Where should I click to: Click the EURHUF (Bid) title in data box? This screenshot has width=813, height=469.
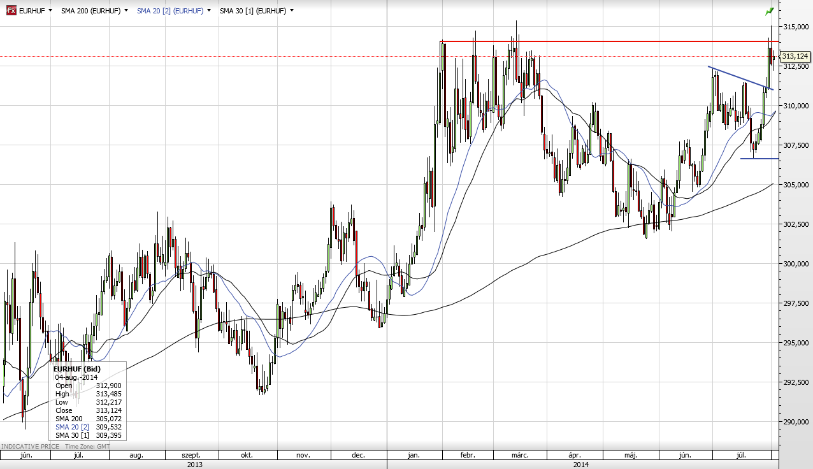click(x=77, y=369)
